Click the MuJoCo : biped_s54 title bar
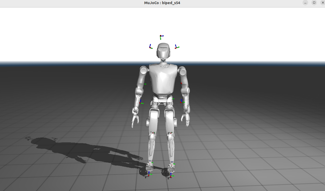This screenshot has width=325, height=191. pos(162,3)
